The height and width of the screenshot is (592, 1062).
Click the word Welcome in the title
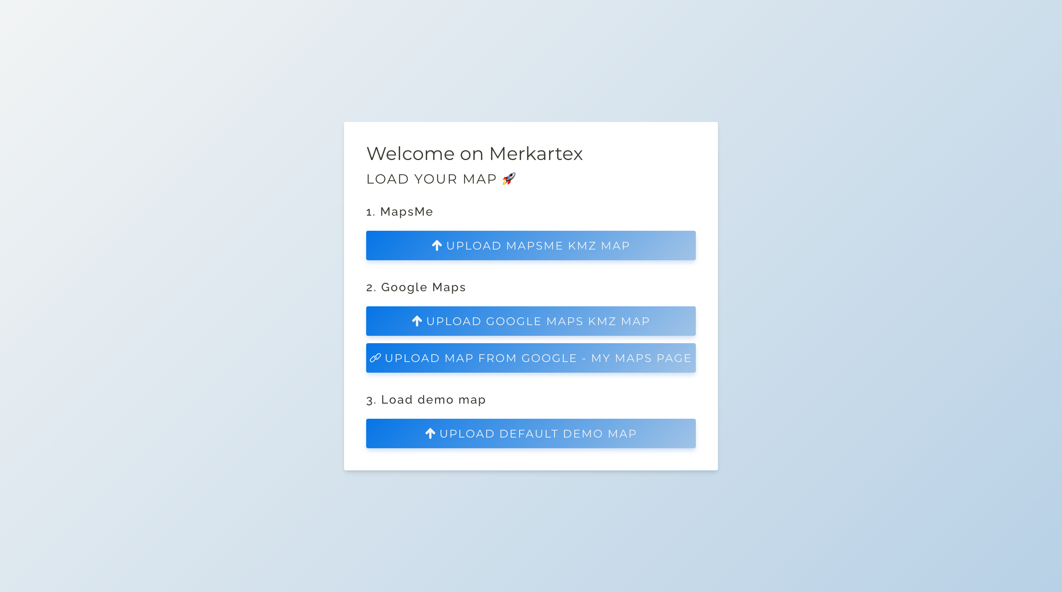point(410,154)
